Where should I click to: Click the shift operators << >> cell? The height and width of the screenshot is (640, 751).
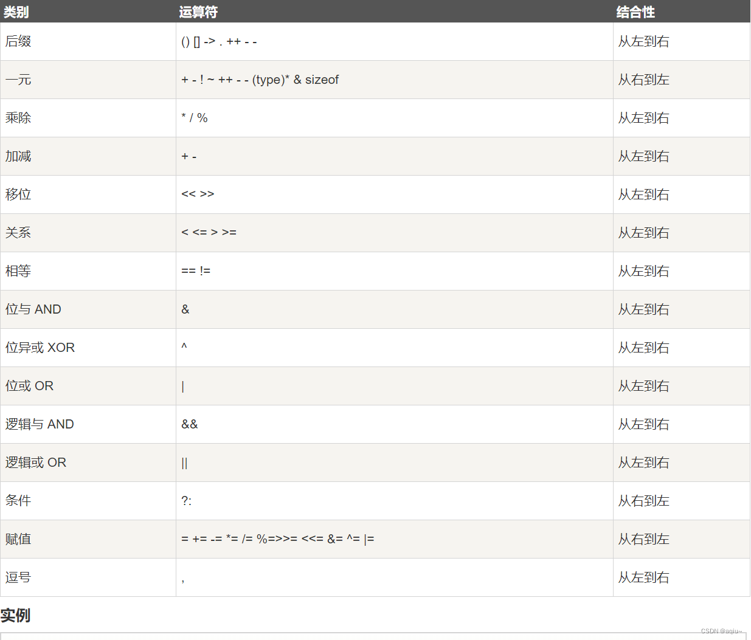395,194
